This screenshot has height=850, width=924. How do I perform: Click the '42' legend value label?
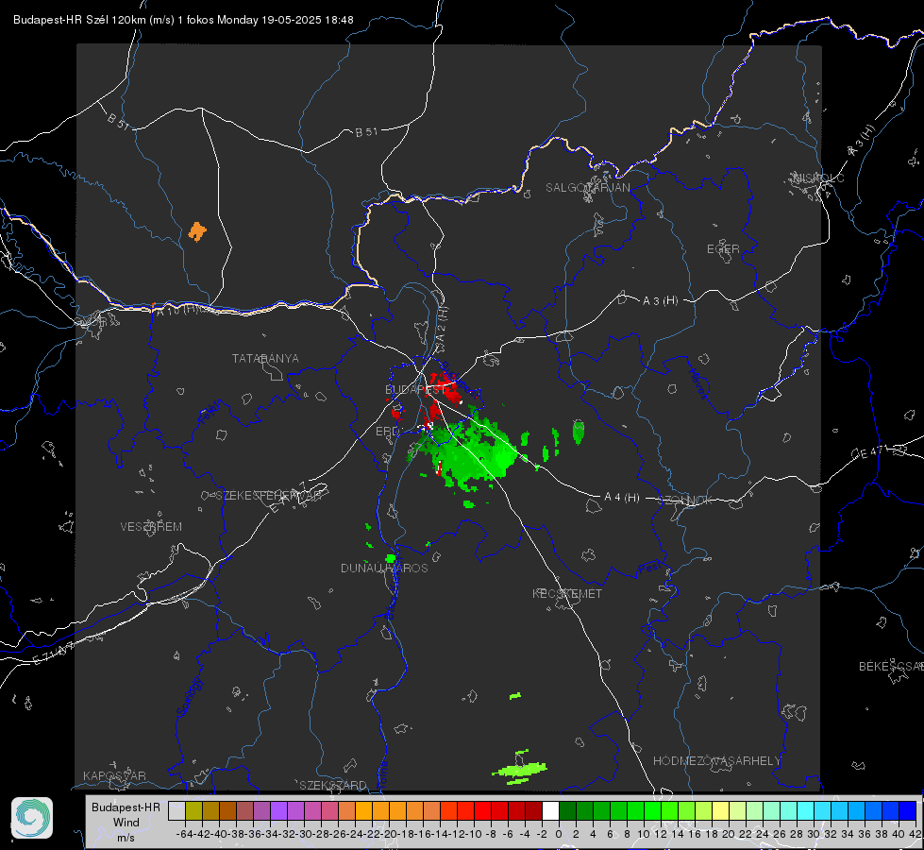[x=916, y=834]
